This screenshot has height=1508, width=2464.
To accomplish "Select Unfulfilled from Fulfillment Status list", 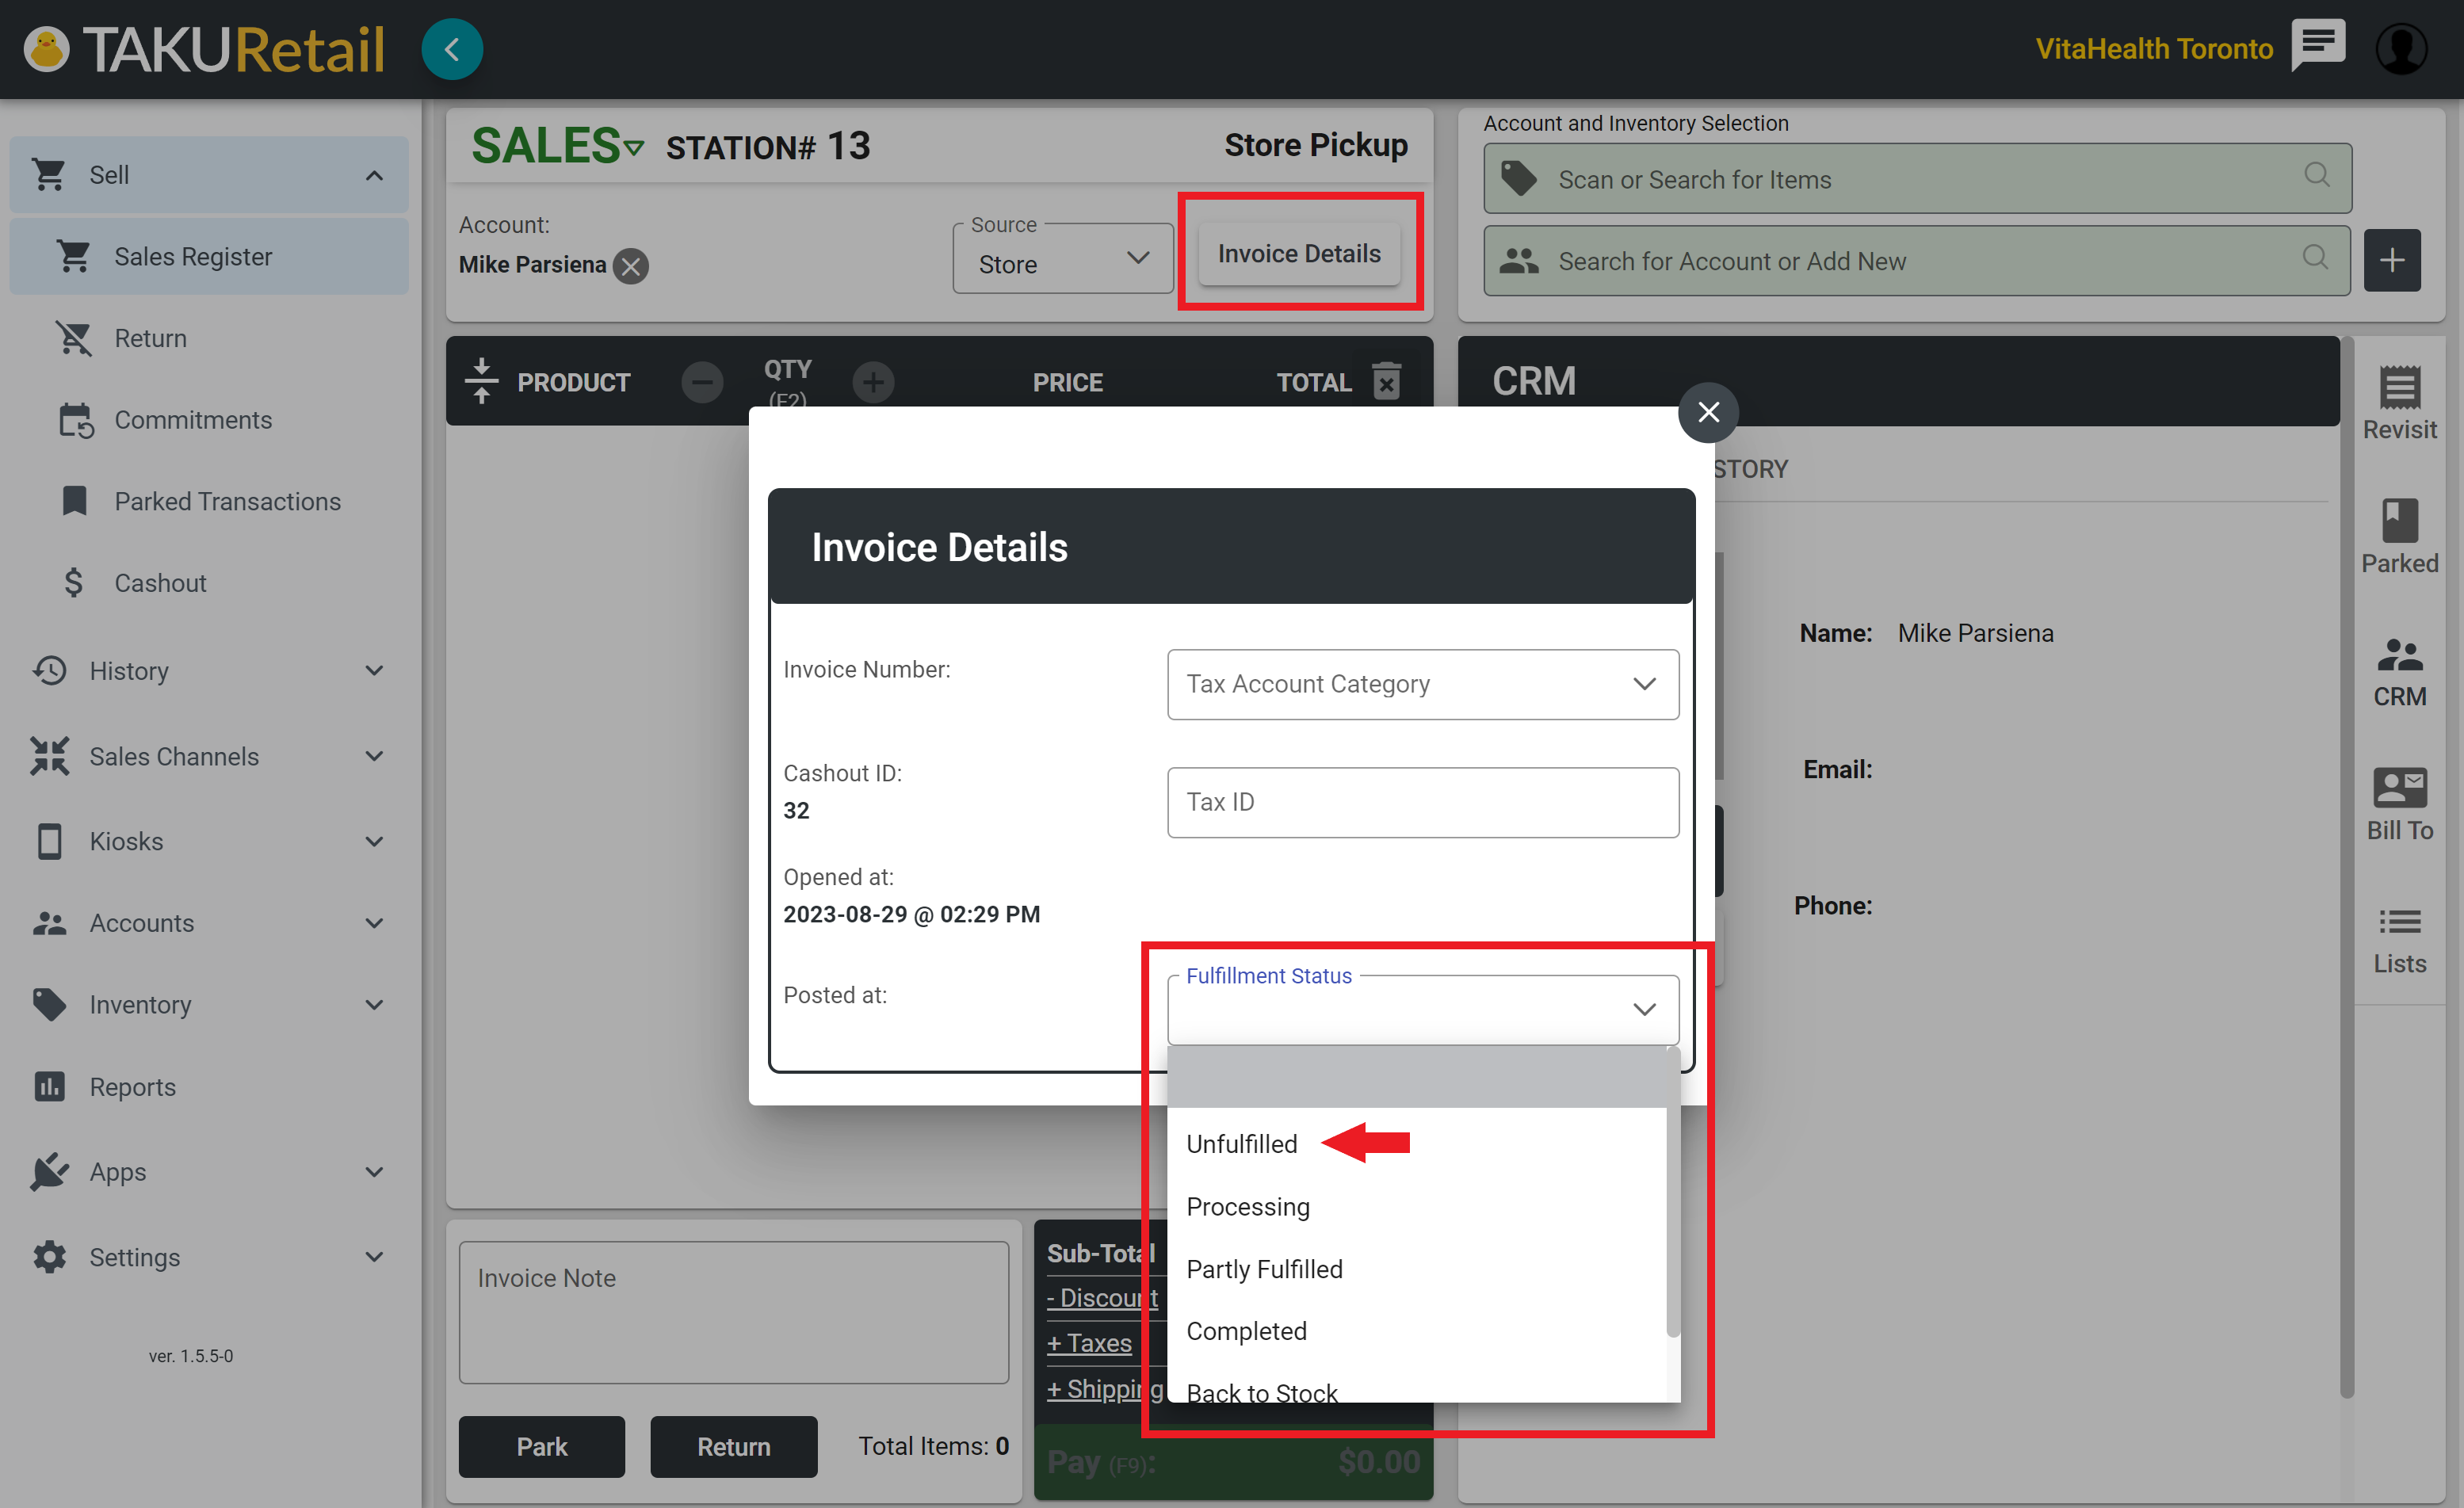I will pyautogui.click(x=1241, y=1144).
